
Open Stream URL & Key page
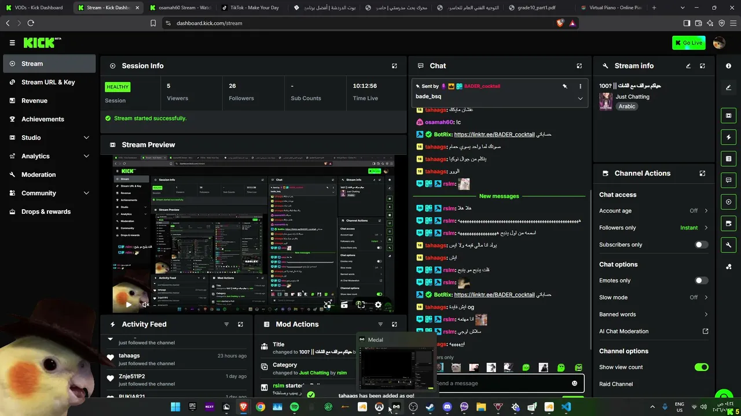click(49, 82)
